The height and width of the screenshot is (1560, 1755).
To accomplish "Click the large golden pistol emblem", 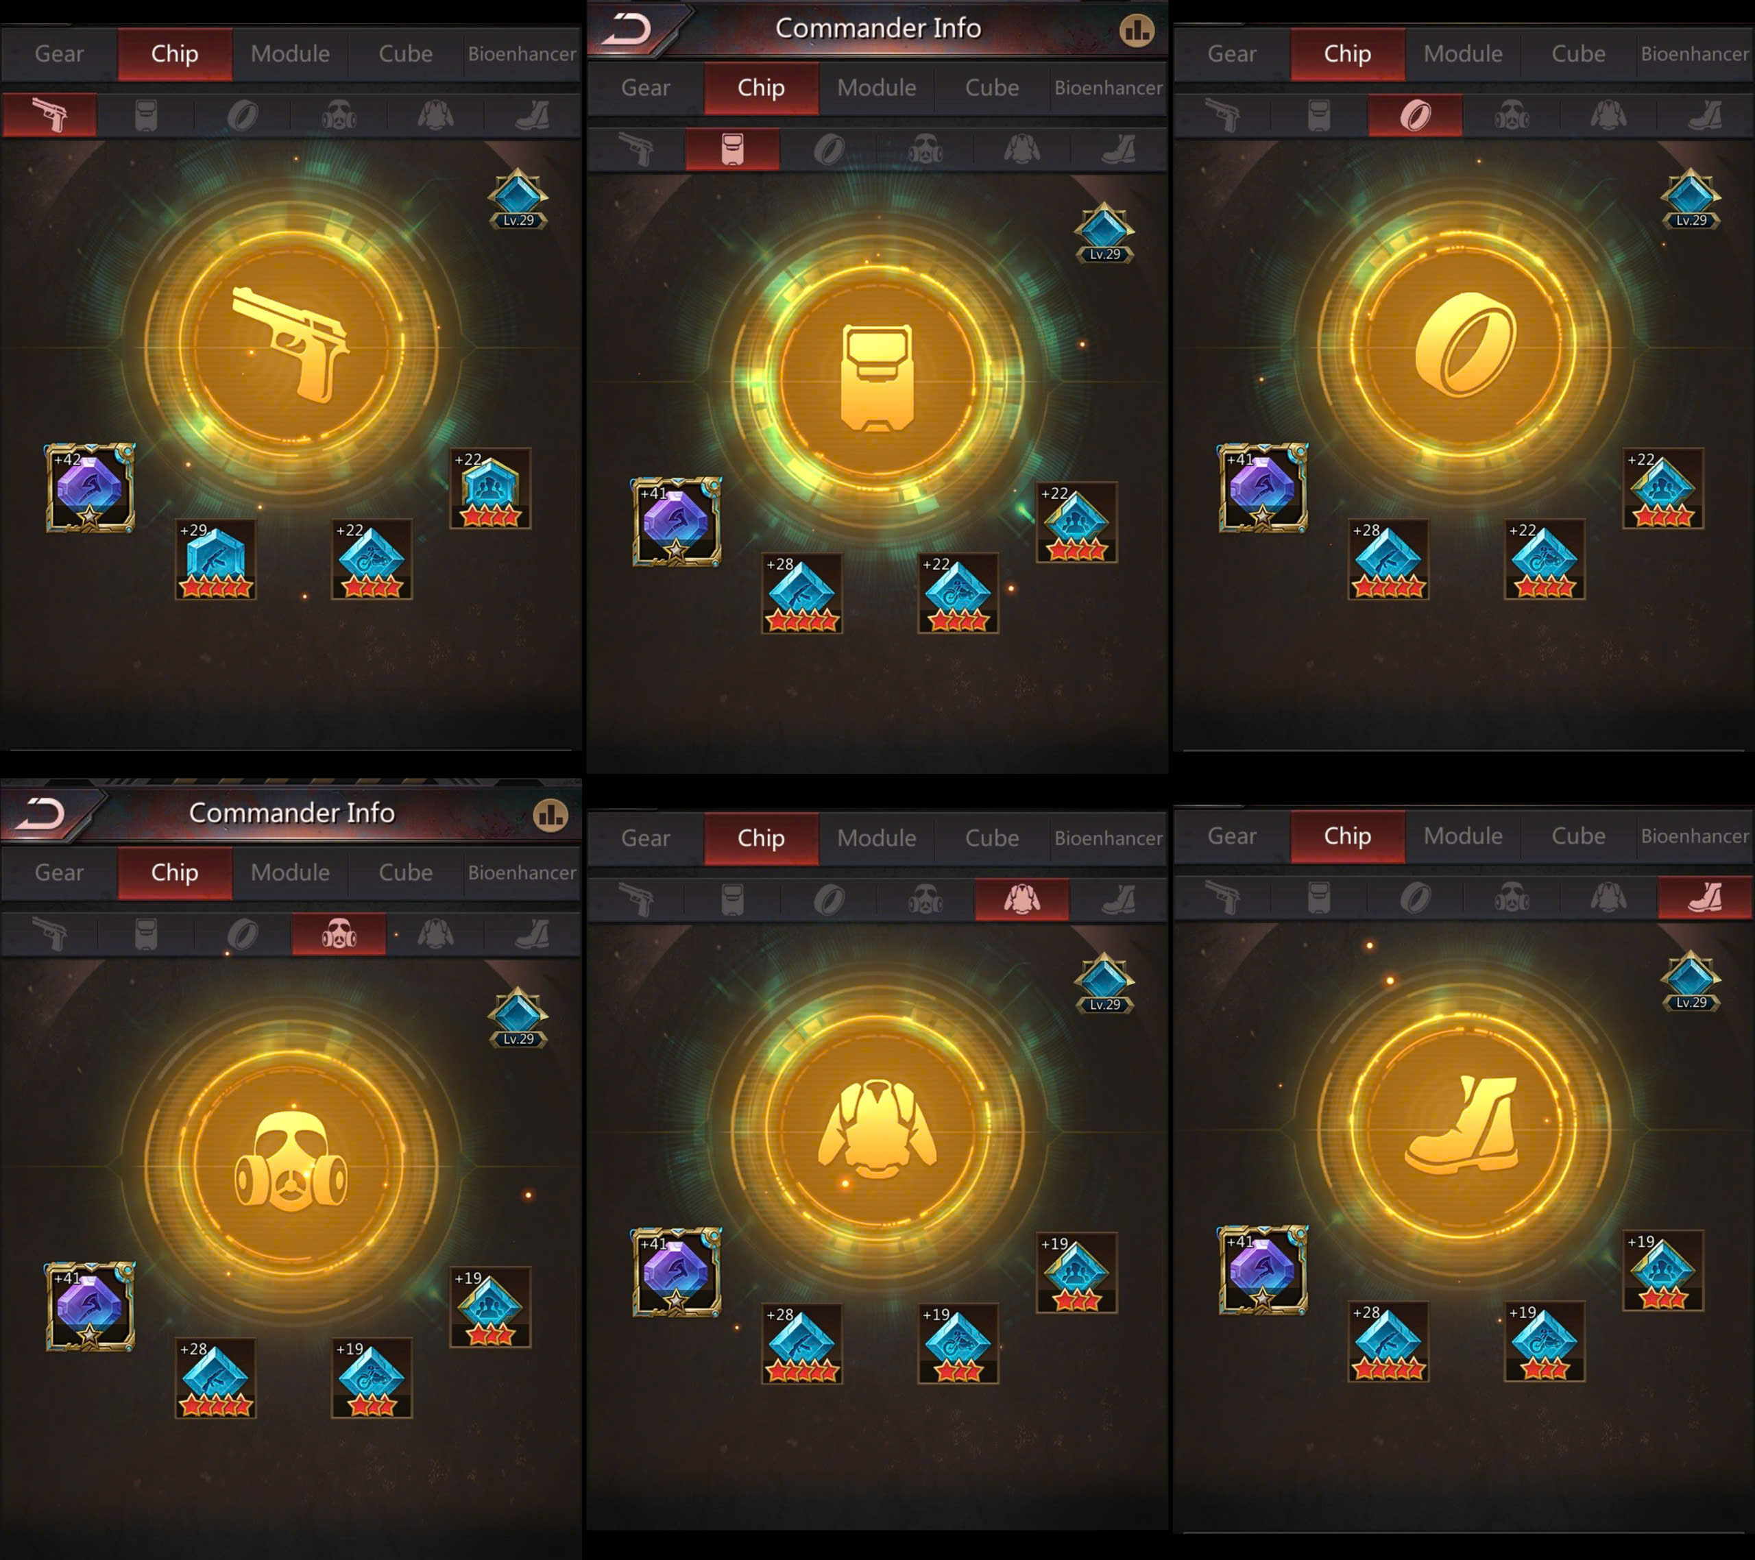I will [291, 344].
